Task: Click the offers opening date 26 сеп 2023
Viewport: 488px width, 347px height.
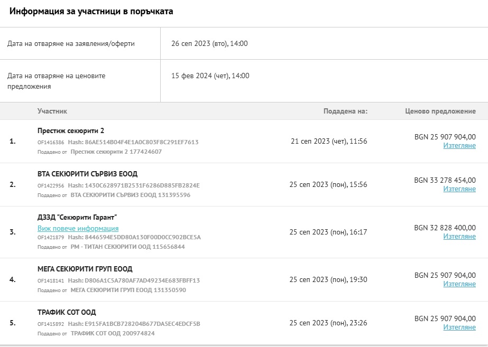Action: tap(209, 44)
